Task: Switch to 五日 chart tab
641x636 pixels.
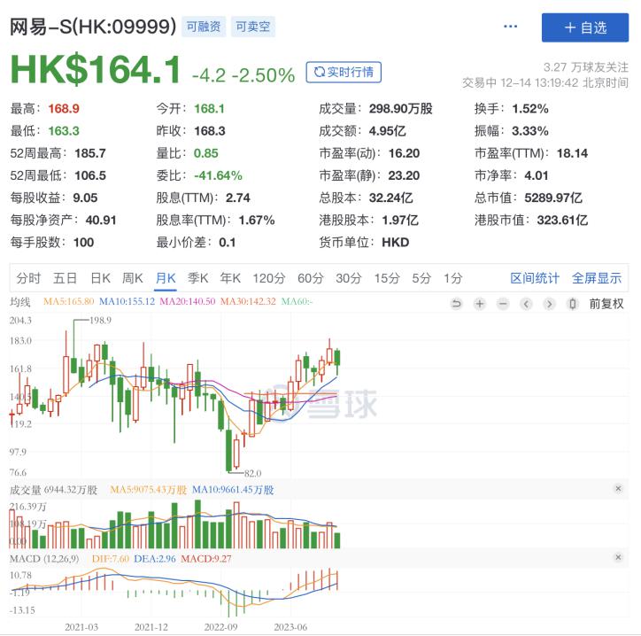Action: 65,278
